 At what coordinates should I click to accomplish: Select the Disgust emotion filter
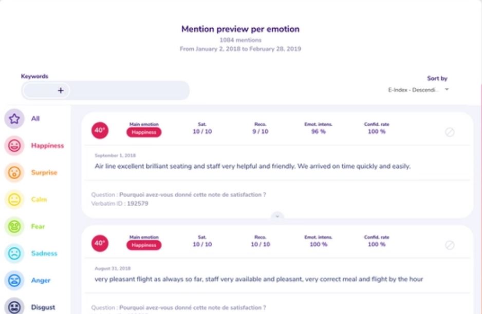point(42,307)
